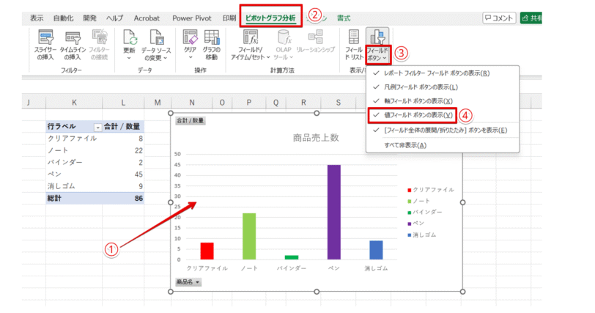Open the Acrobat tab

click(x=147, y=18)
